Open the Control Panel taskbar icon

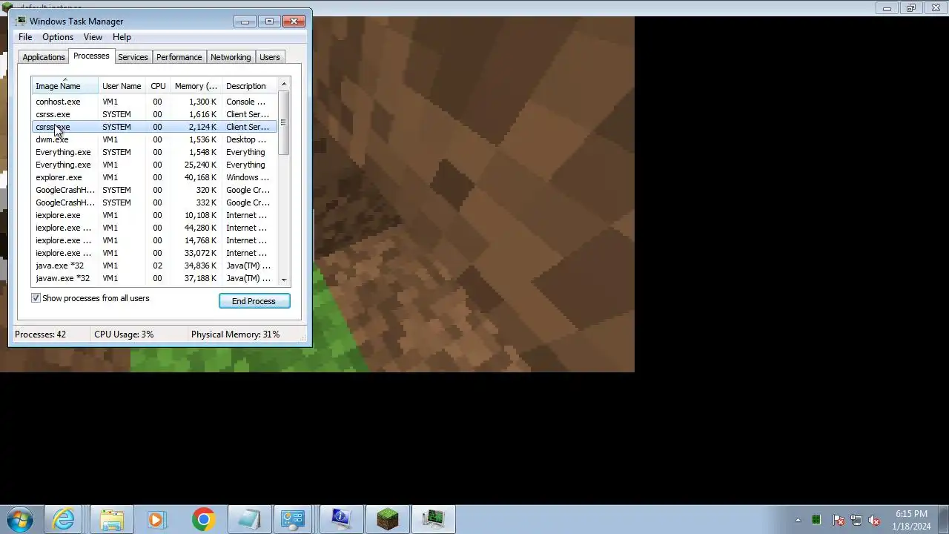tap(294, 519)
